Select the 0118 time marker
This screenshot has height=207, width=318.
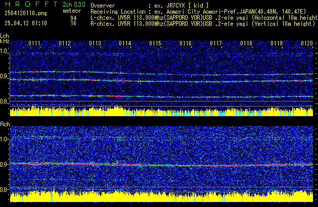(246, 43)
